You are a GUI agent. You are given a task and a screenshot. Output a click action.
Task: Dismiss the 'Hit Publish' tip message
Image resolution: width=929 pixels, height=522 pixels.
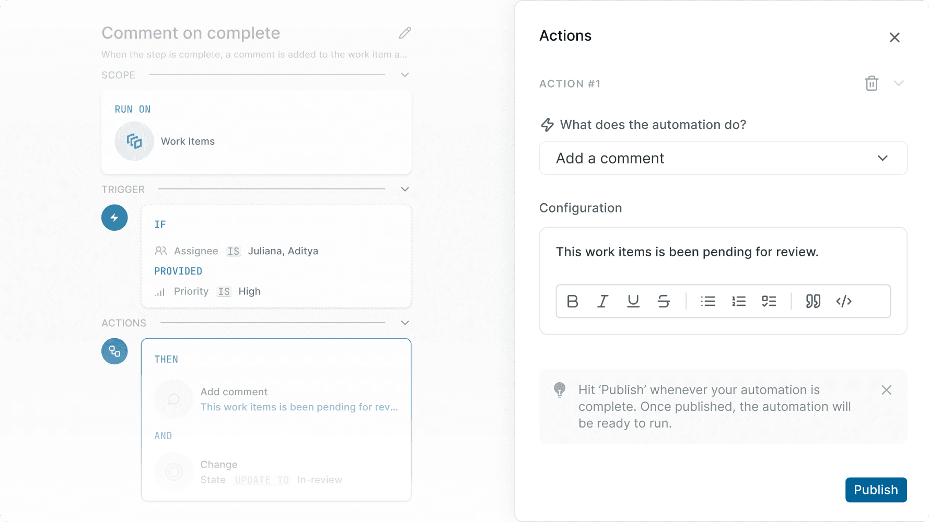coord(887,390)
